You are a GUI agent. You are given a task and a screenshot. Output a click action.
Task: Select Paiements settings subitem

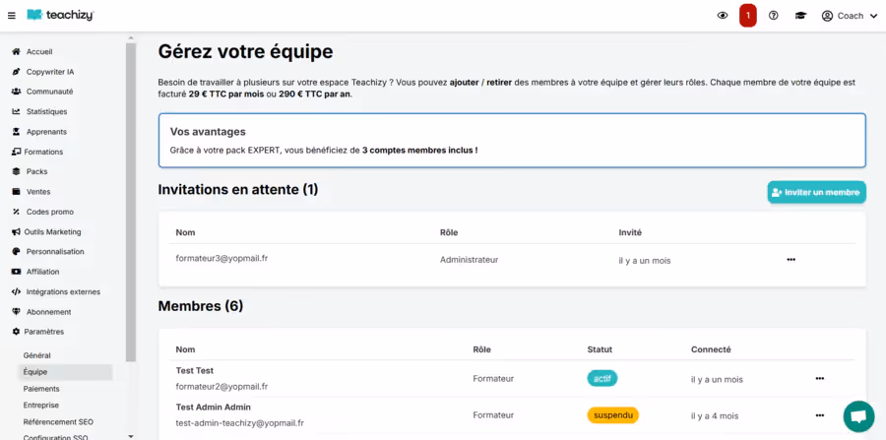point(41,389)
